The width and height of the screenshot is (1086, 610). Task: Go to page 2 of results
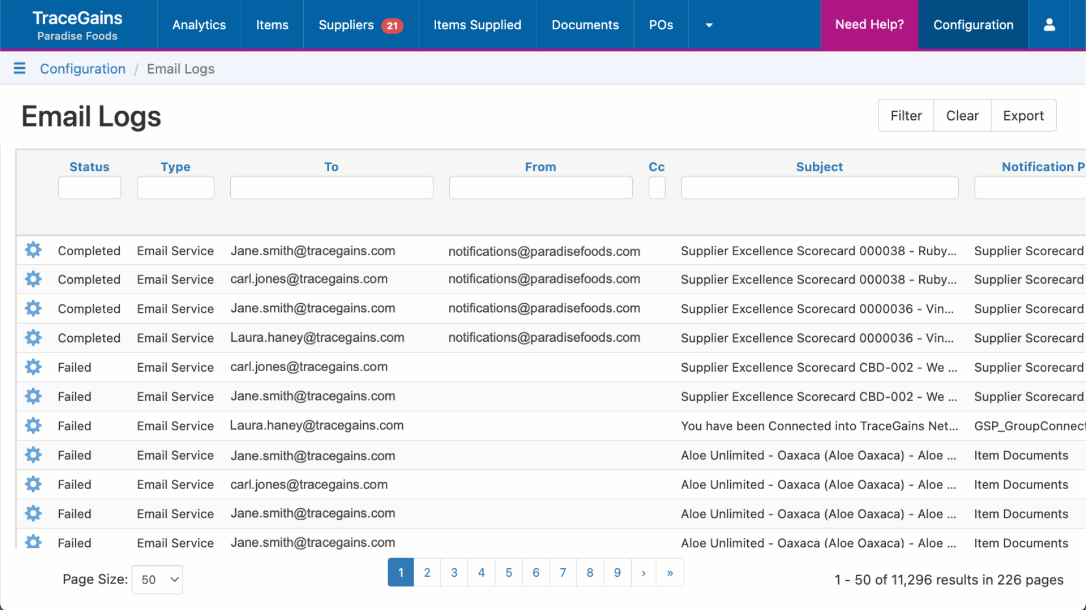click(427, 572)
